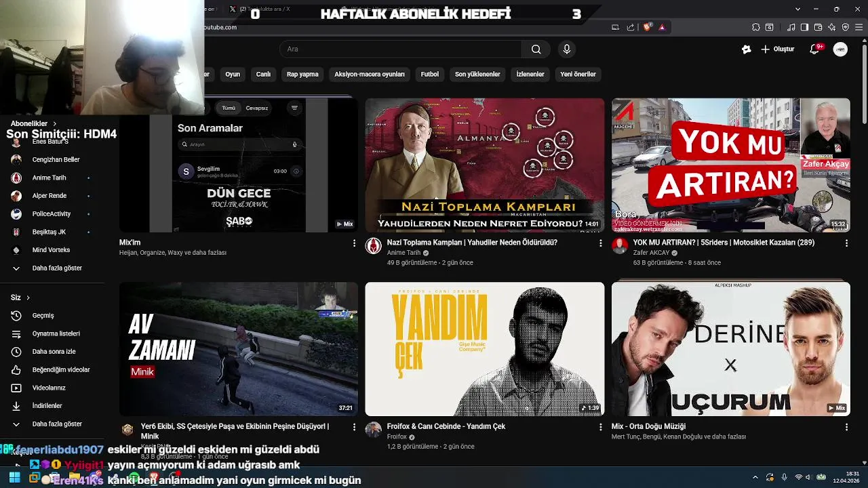
Task: Open Alper Rende subscription
Action: coord(52,196)
